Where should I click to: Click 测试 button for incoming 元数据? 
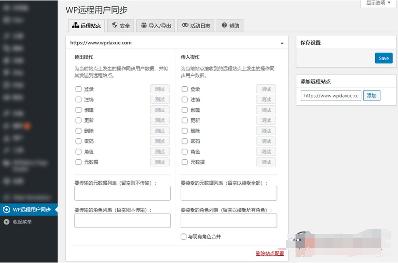click(266, 162)
